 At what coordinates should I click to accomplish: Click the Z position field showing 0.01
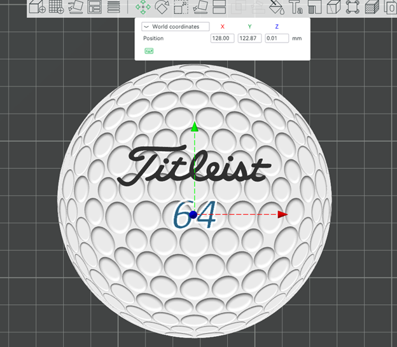click(277, 38)
